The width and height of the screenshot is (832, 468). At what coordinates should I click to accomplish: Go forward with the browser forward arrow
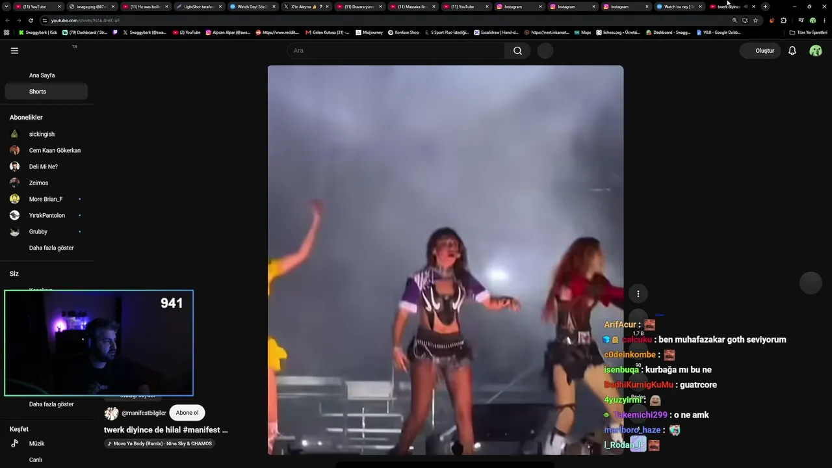click(x=19, y=20)
